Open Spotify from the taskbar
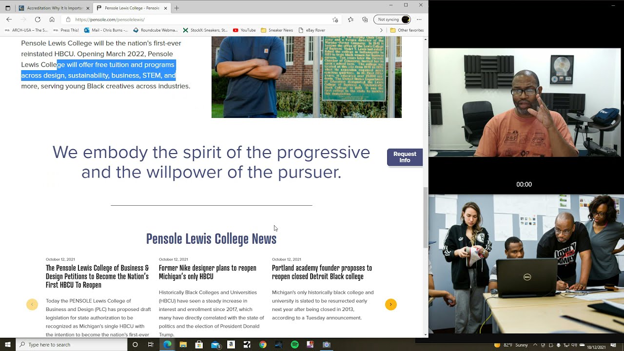 (x=294, y=345)
